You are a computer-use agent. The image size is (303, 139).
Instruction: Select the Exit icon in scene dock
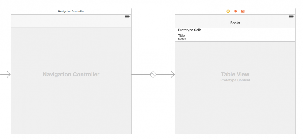pyautogui.click(x=243, y=11)
